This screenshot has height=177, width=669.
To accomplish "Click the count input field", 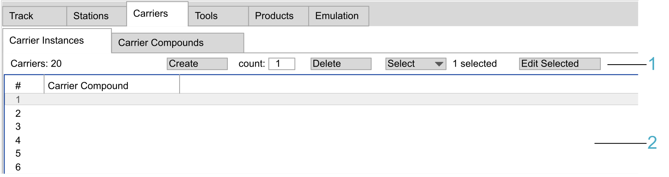I will (x=282, y=64).
